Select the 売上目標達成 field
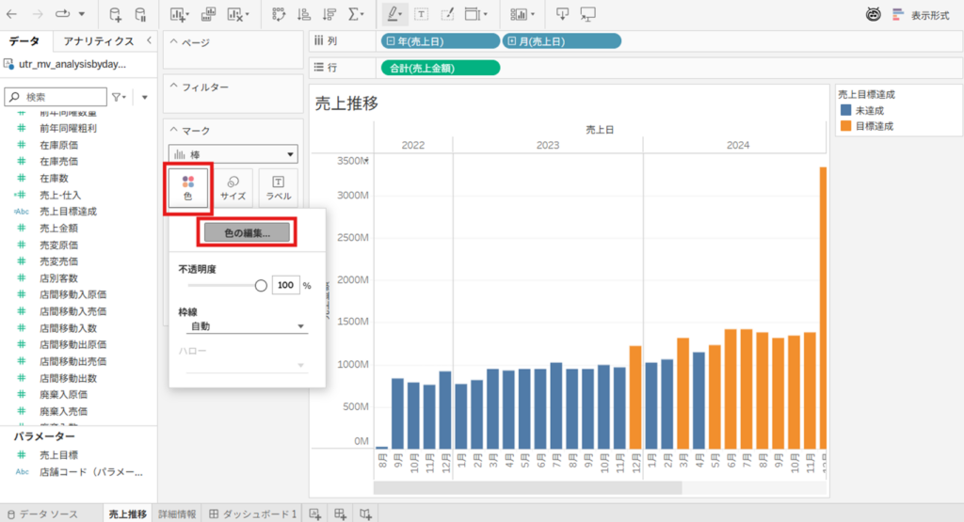This screenshot has width=964, height=522. point(68,212)
